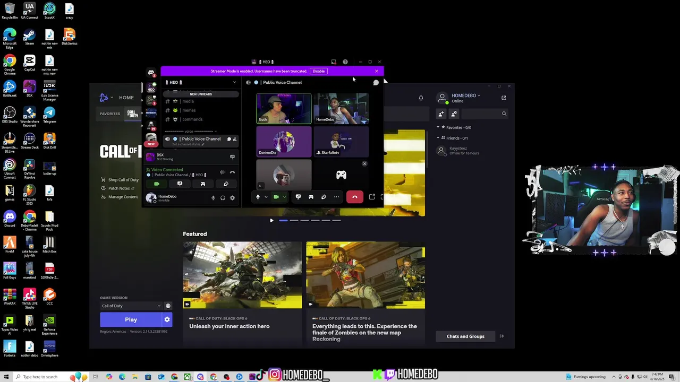Screen dimensions: 680x382
Task: Jump to NEW UNREADS pill
Action: tap(201, 94)
